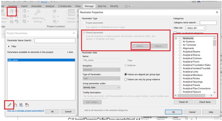Select Values are aligned per group type
Image resolution: width=222 pixels, height=121 pixels.
[125, 74]
